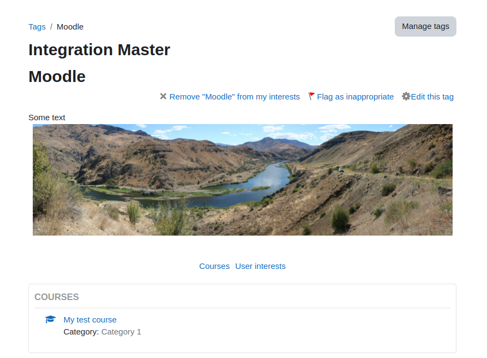Image resolution: width=487 pixels, height=358 pixels.
Task: Click the Category 1 text
Action: click(x=121, y=332)
